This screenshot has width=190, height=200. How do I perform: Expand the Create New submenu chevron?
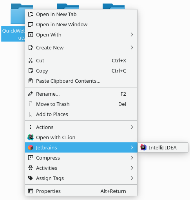[x=132, y=47]
